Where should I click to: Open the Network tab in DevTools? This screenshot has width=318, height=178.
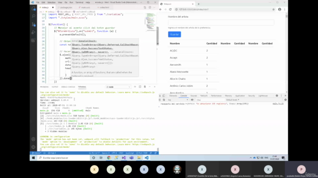tap(204, 95)
